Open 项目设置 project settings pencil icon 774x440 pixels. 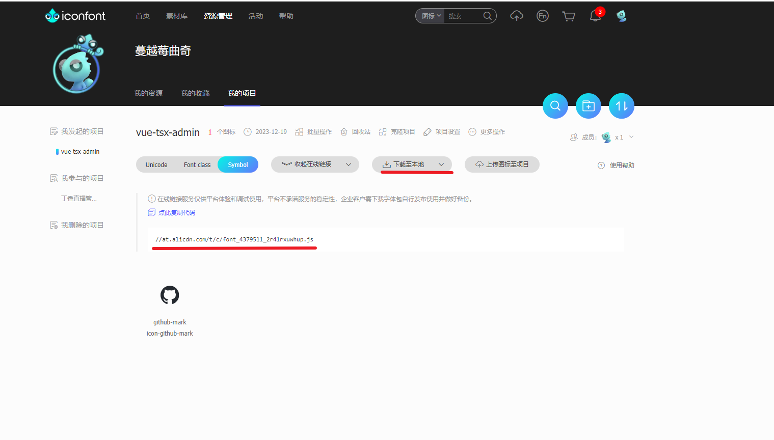click(x=428, y=132)
